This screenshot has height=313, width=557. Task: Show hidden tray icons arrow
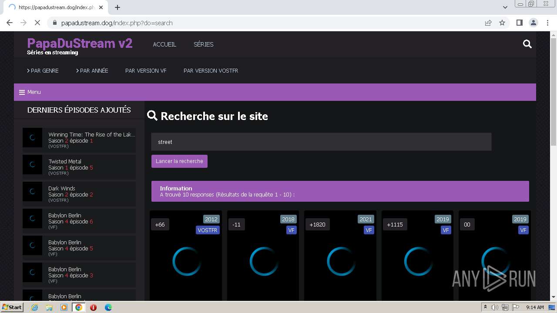point(485,307)
